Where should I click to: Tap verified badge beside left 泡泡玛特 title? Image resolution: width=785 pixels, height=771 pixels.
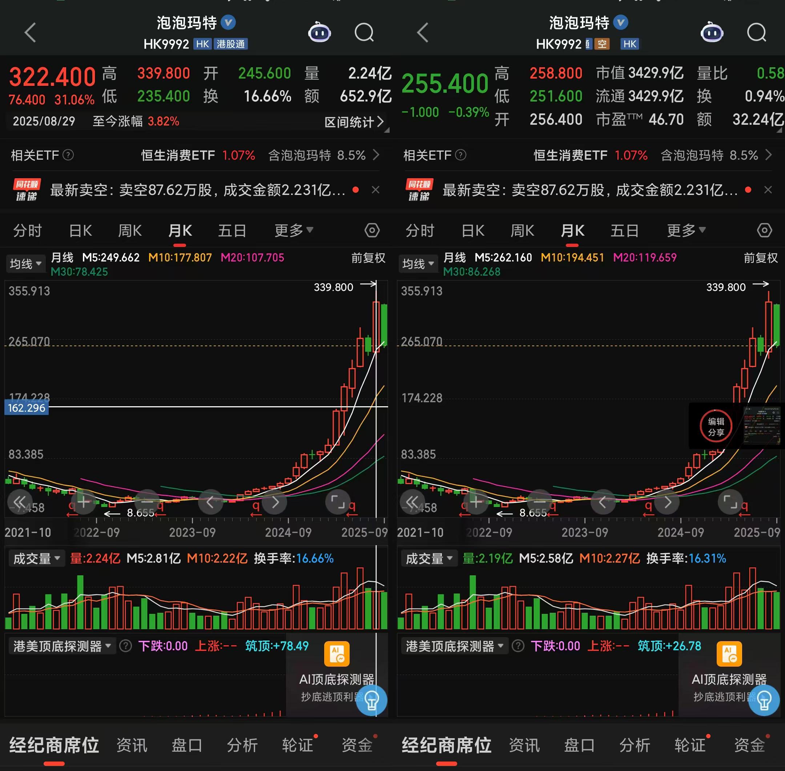[x=228, y=22]
